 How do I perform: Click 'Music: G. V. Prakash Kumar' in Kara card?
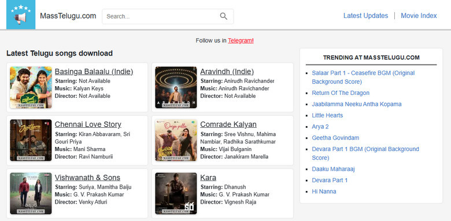click(235, 194)
